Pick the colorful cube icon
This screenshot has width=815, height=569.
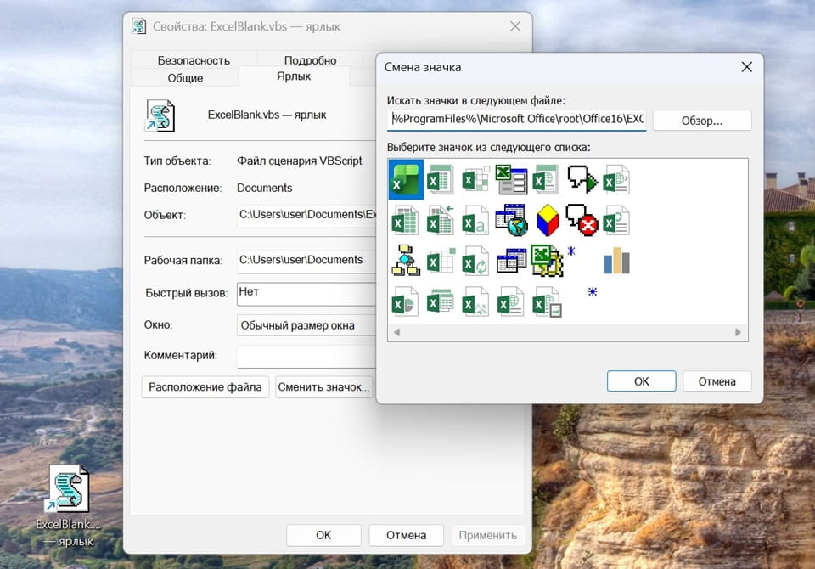coord(548,220)
